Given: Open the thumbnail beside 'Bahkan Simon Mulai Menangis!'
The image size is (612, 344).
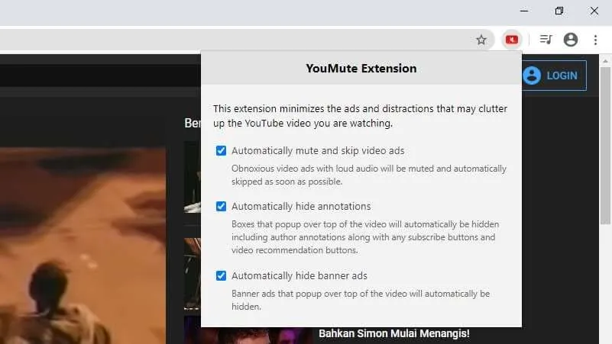Looking at the screenshot, I should [248, 336].
